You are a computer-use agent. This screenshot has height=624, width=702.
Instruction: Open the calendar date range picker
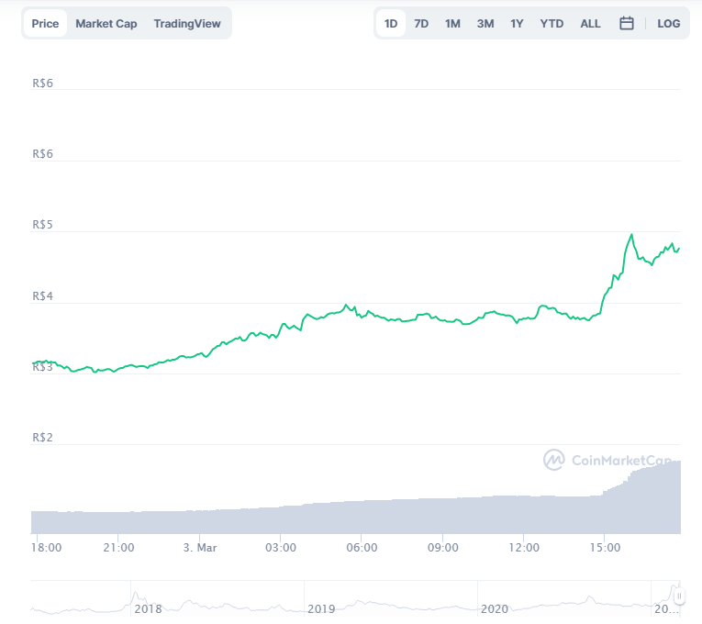pyautogui.click(x=626, y=23)
